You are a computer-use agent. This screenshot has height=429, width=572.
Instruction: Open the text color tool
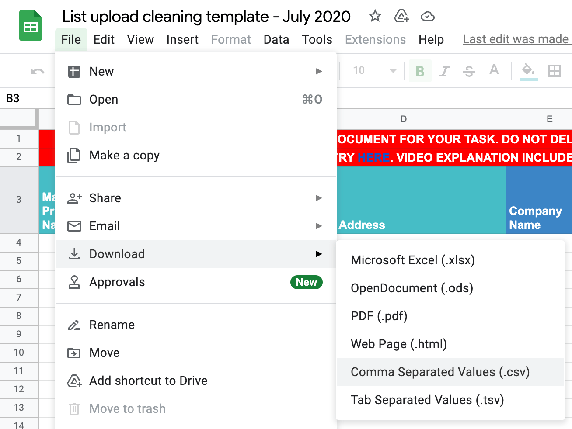(494, 71)
